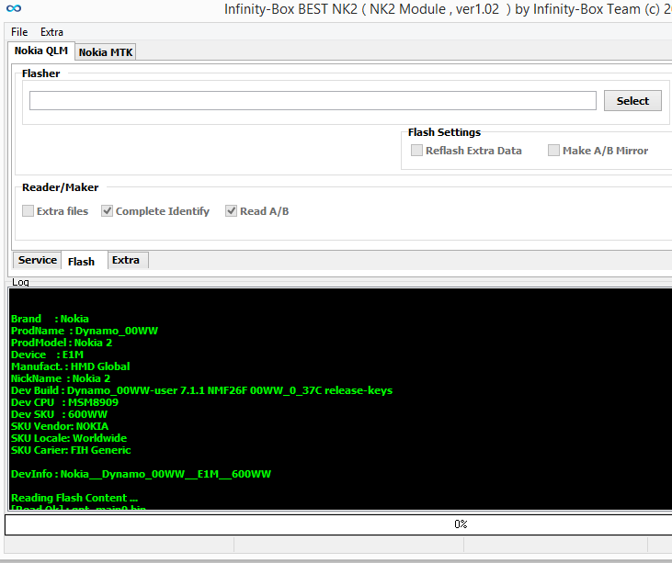The image size is (672, 563).
Task: Click the Flasher file path input field
Action: (x=313, y=101)
